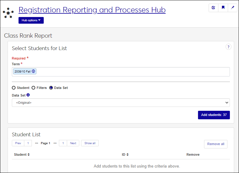This screenshot has width=239, height=173.
Task: Click Show all in pagination
Action: coord(90,143)
